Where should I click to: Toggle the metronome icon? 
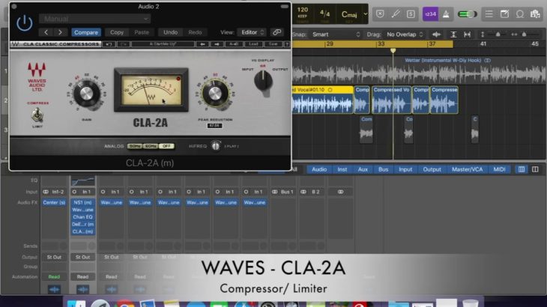coord(446,14)
